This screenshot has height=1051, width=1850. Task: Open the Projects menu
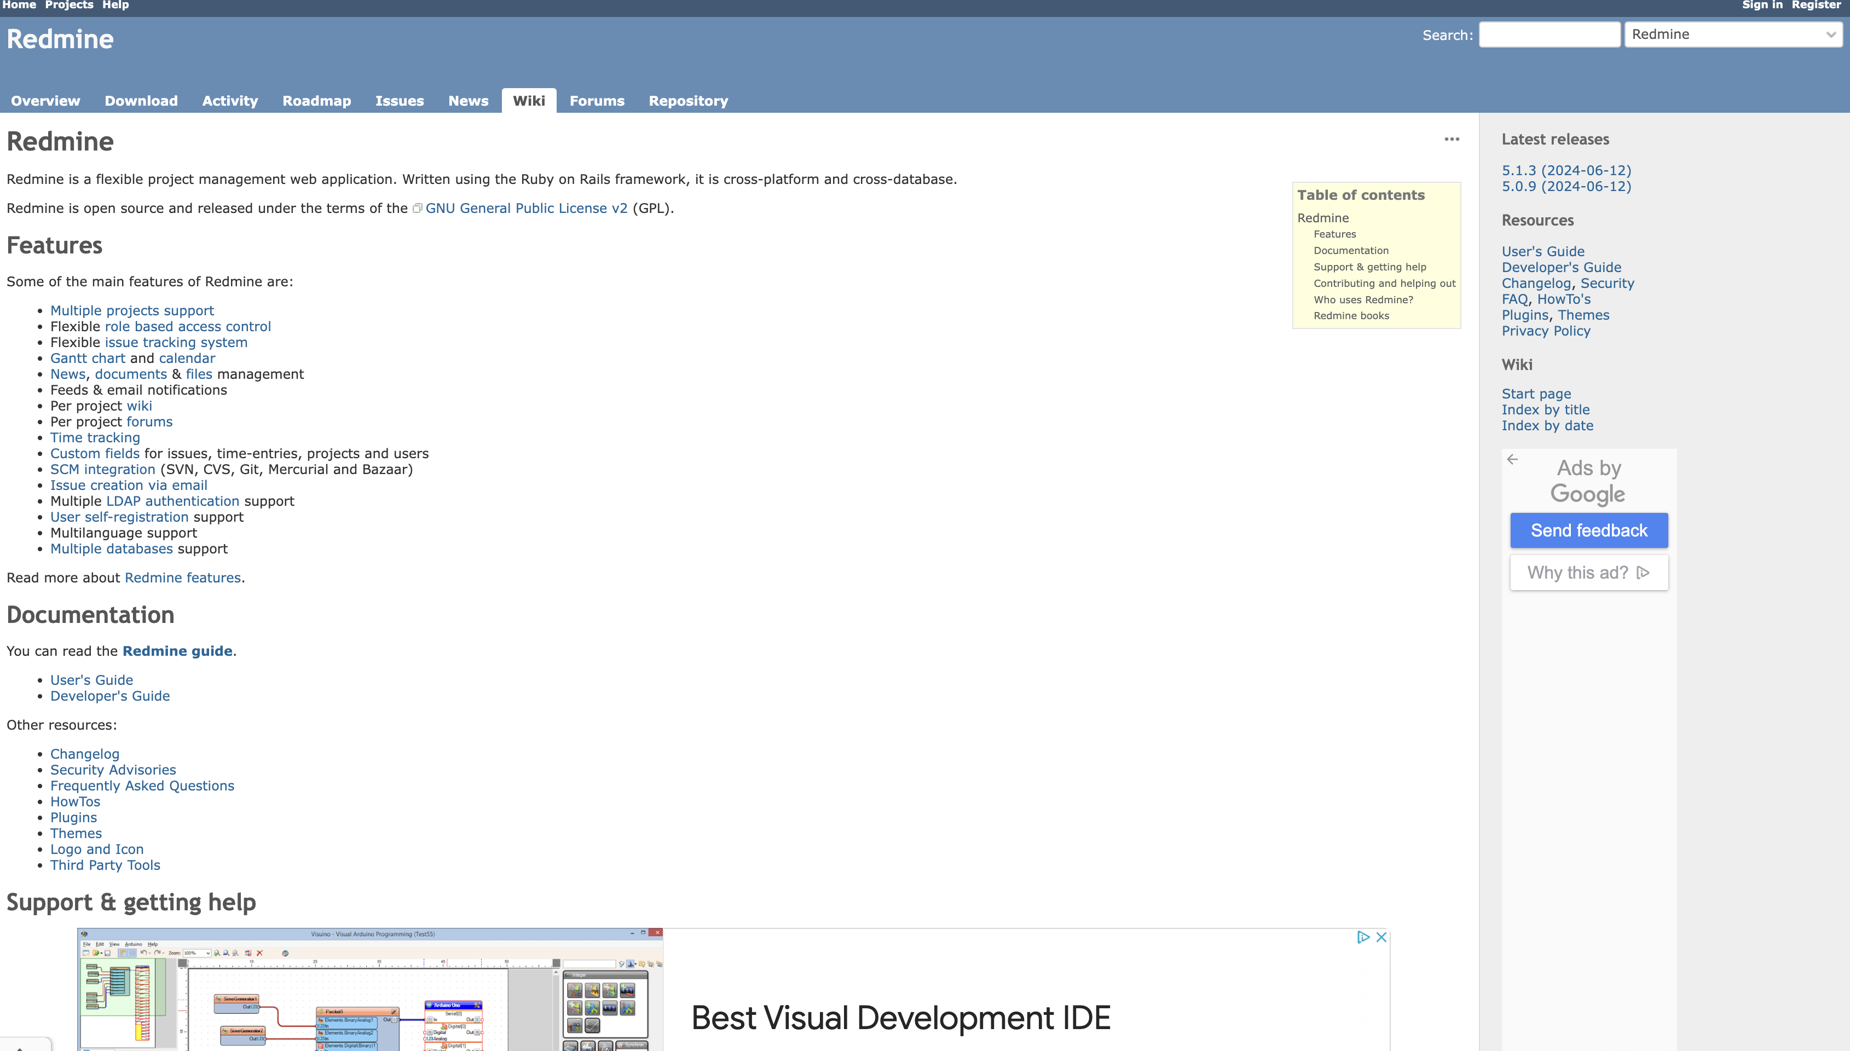[x=68, y=5]
